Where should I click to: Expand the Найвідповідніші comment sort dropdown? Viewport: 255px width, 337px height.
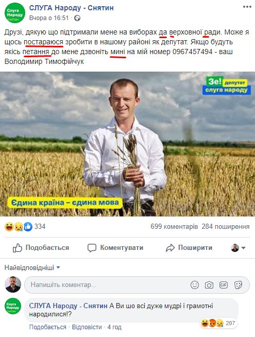(32, 267)
